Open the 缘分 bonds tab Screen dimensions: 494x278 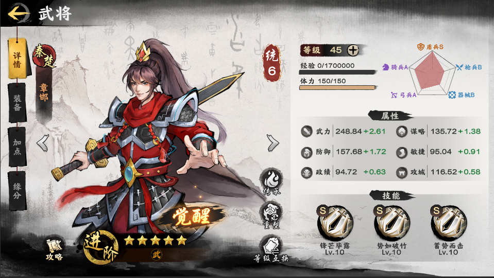(x=18, y=191)
